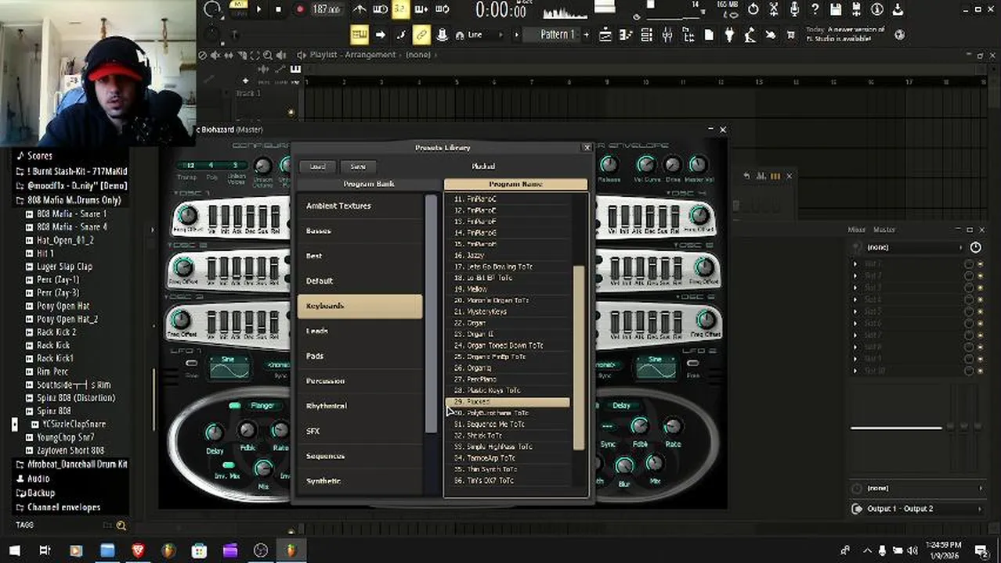Click the Program Bank column header
1001x563 pixels.
pyautogui.click(x=369, y=184)
